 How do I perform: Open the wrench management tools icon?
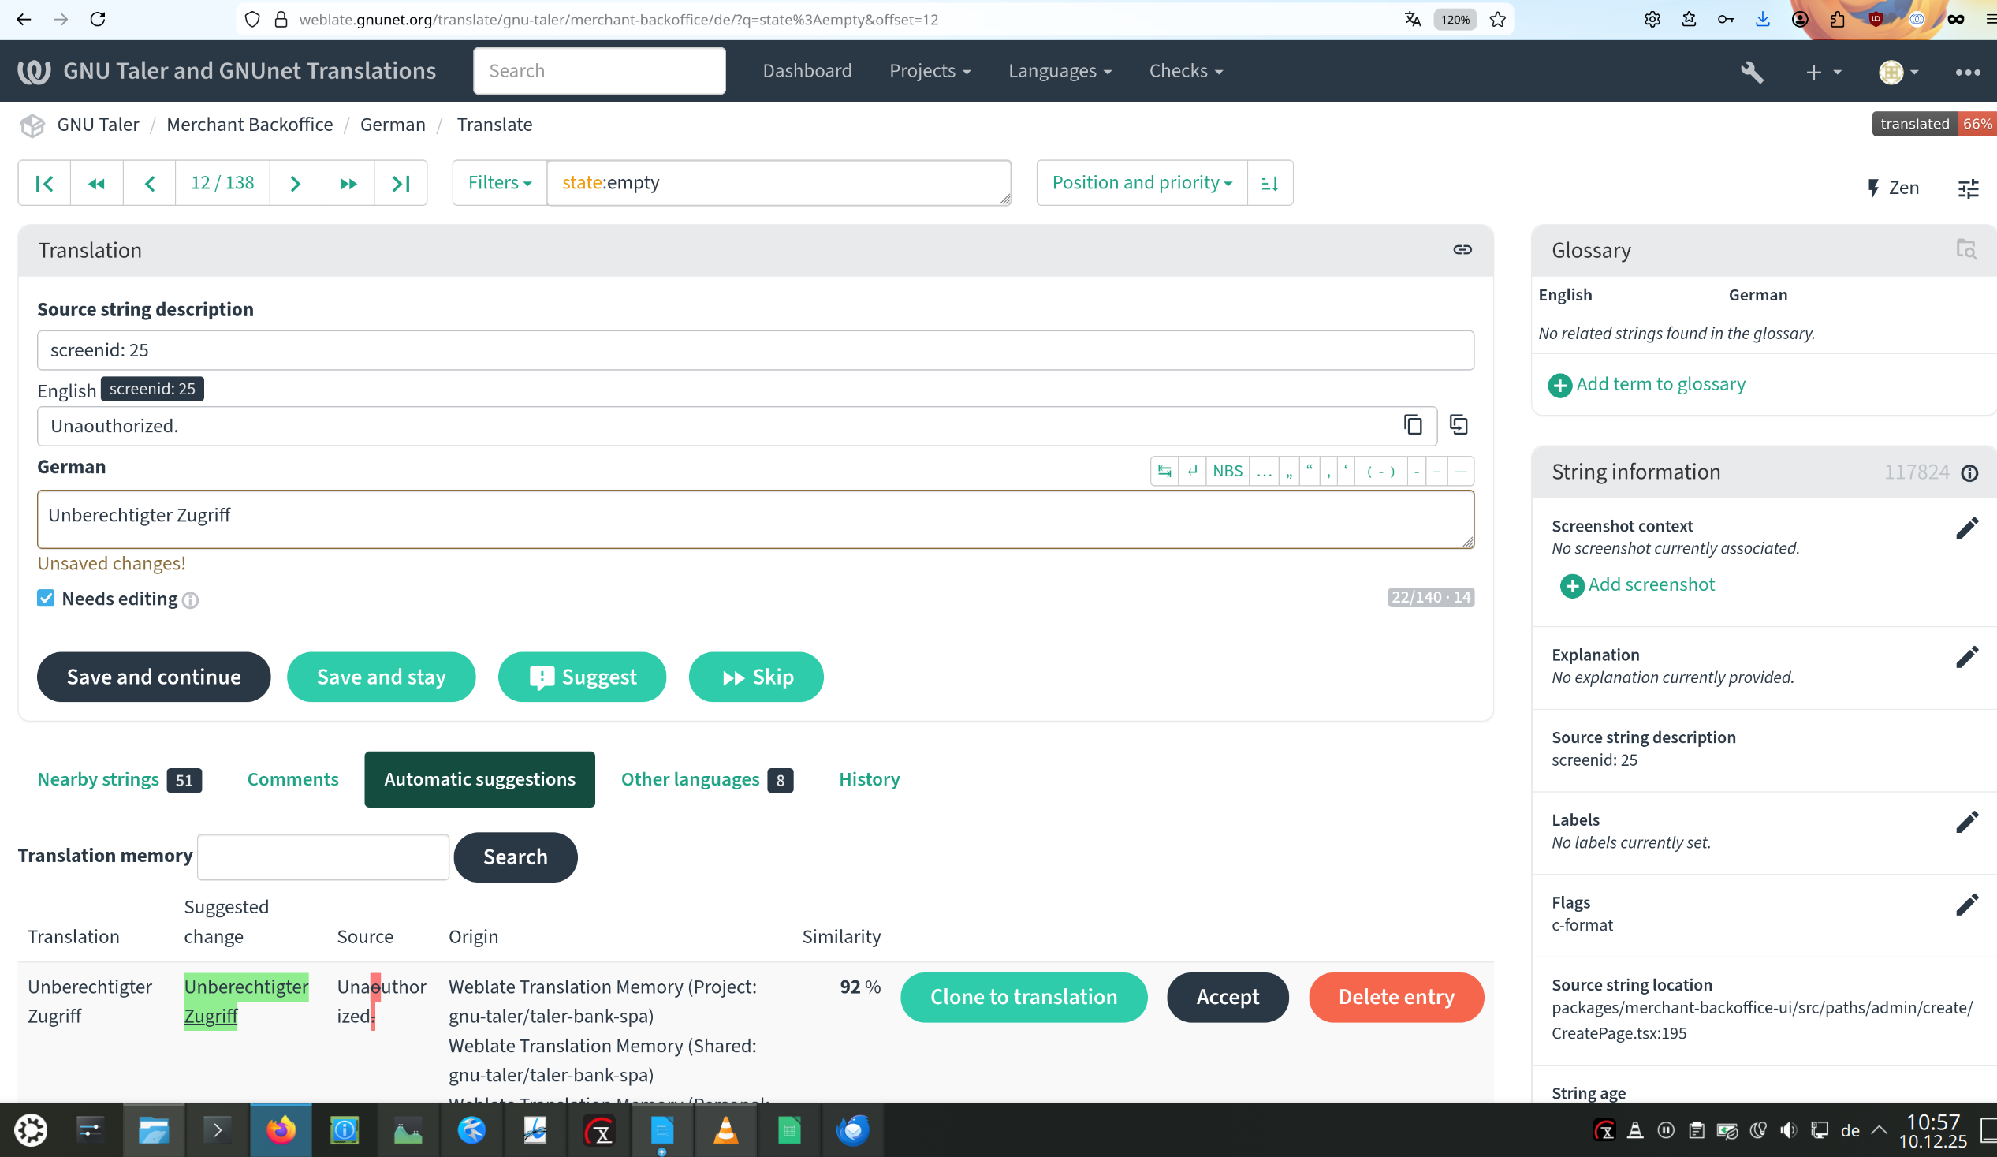click(1751, 71)
